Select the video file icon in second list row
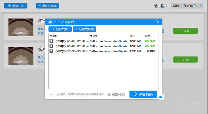Viewport: 208px width, 114px height. click(x=51, y=46)
